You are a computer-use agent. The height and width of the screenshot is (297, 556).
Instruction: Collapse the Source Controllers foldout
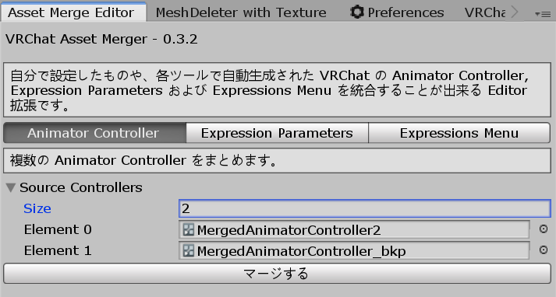[11, 187]
